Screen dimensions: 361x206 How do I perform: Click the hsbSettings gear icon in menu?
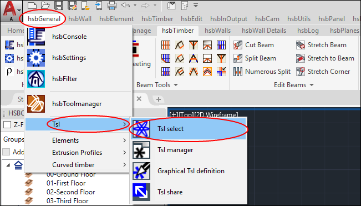[x=36, y=58]
